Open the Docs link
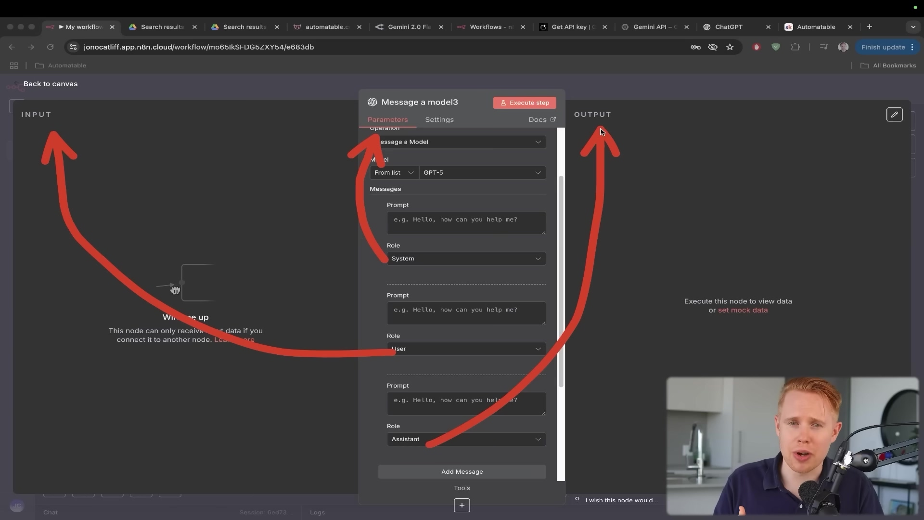924x520 pixels. [542, 119]
